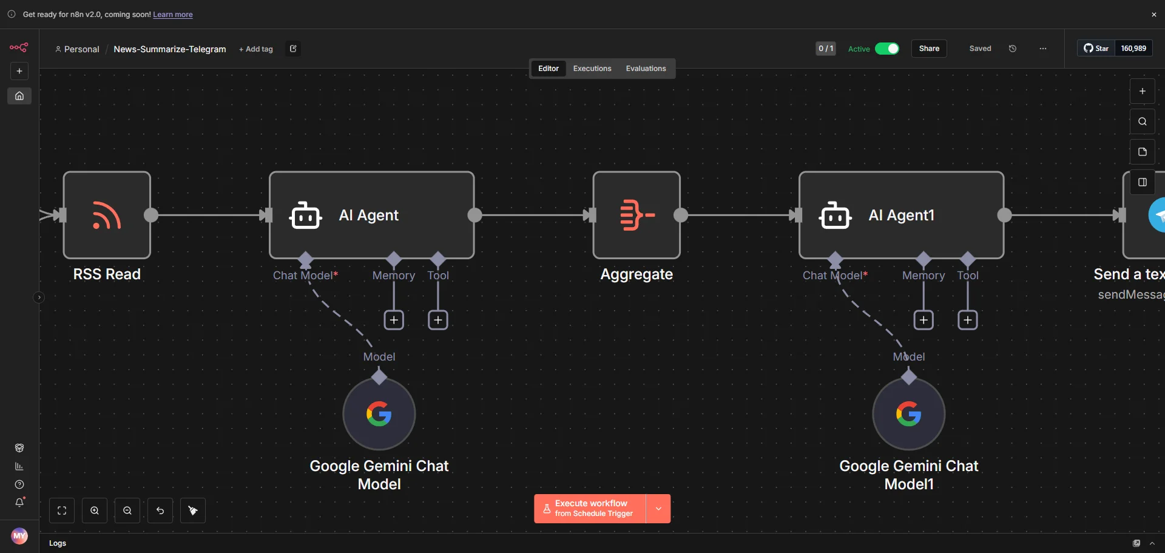Open the workflow more options menu
The height and width of the screenshot is (553, 1165).
click(1043, 49)
